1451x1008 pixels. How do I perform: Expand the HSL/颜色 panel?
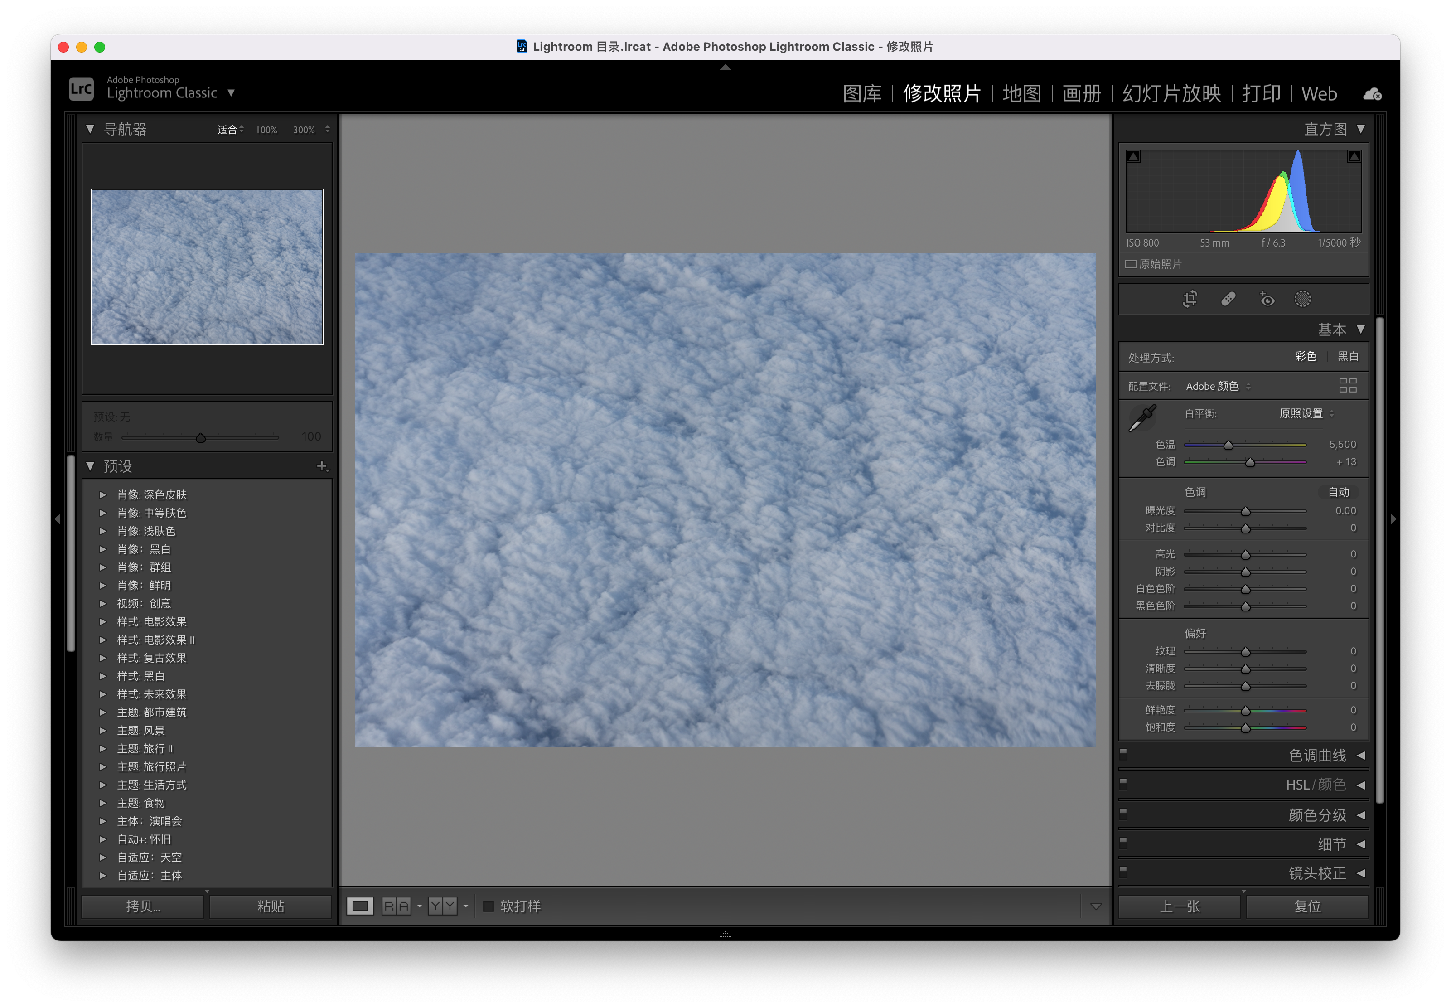(1361, 785)
